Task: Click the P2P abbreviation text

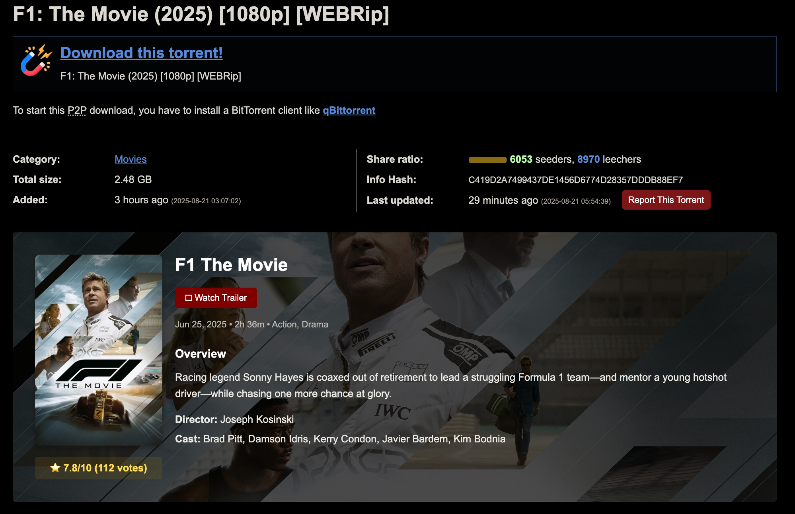Action: (x=77, y=110)
